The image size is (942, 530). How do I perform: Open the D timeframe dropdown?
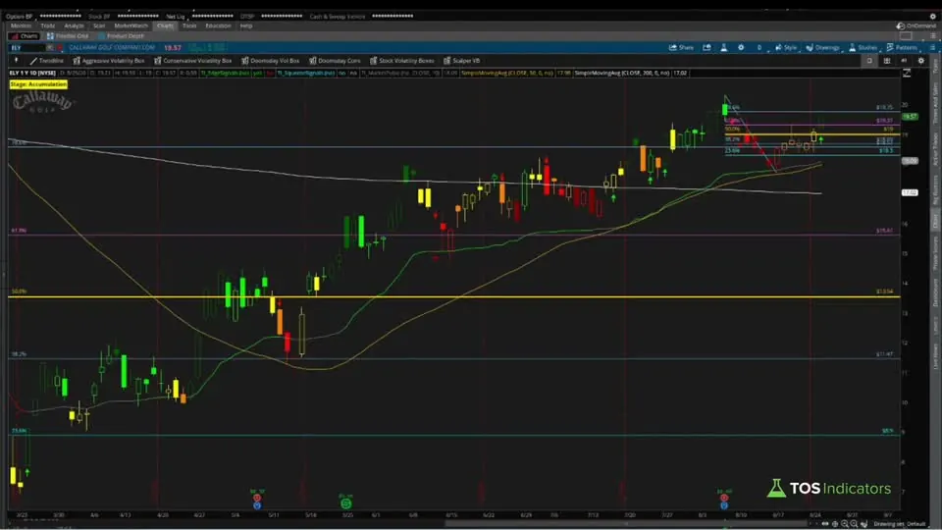tap(760, 47)
